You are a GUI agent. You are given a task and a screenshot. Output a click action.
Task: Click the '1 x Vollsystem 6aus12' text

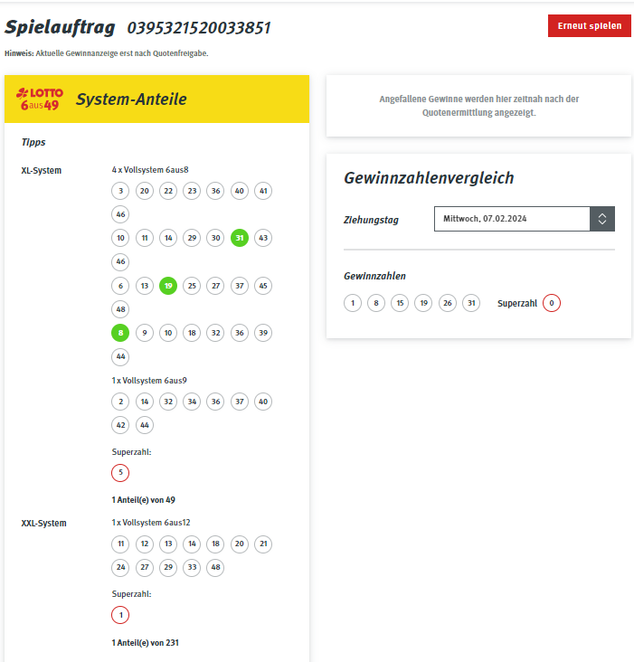pyautogui.click(x=151, y=523)
